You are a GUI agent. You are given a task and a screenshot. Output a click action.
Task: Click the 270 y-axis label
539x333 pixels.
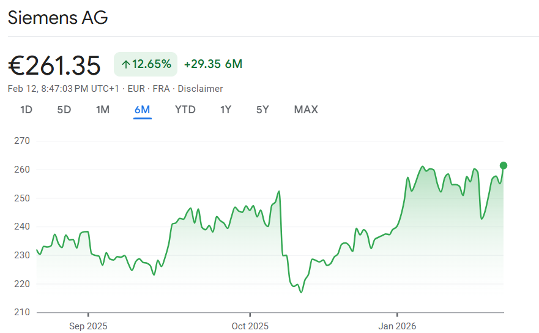[x=22, y=141]
